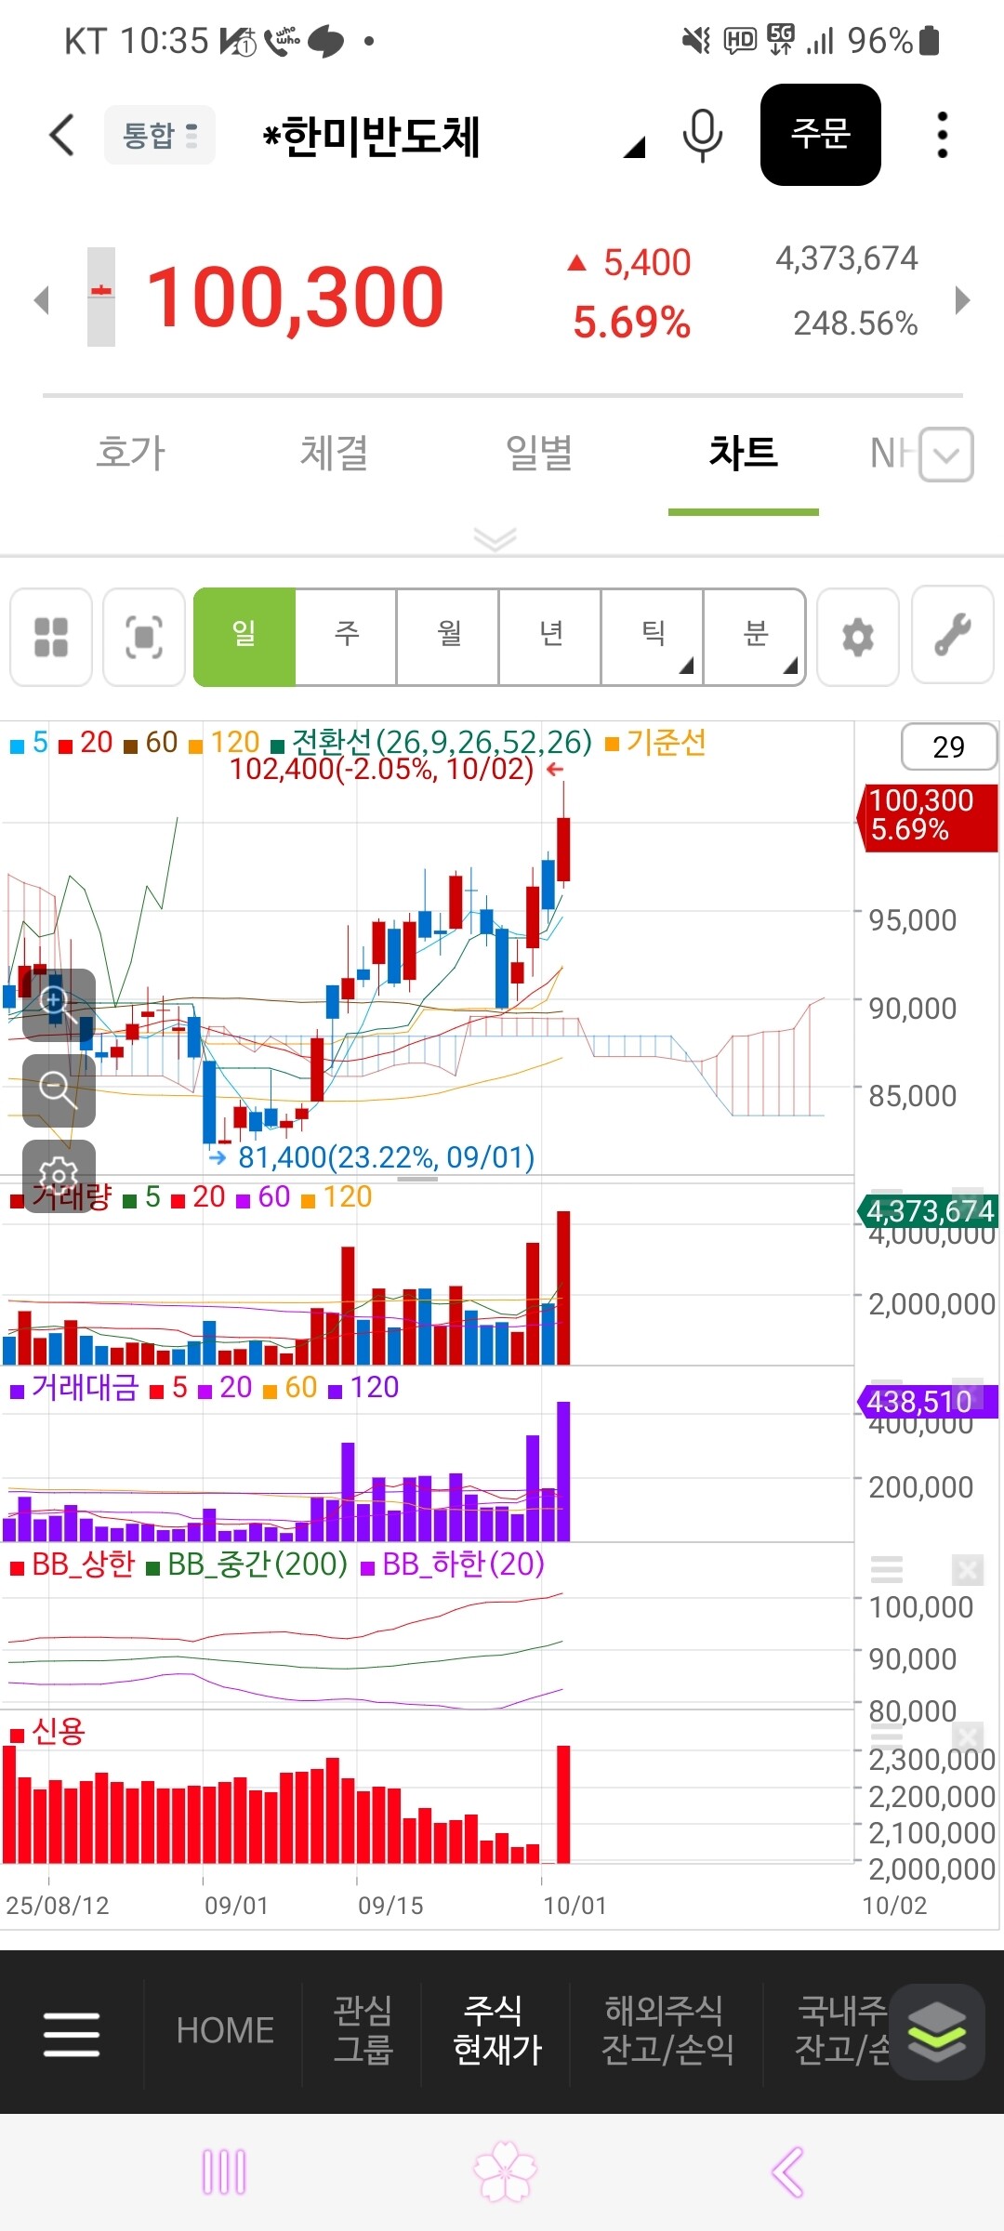Go to previous stock with left arrow

point(41,299)
